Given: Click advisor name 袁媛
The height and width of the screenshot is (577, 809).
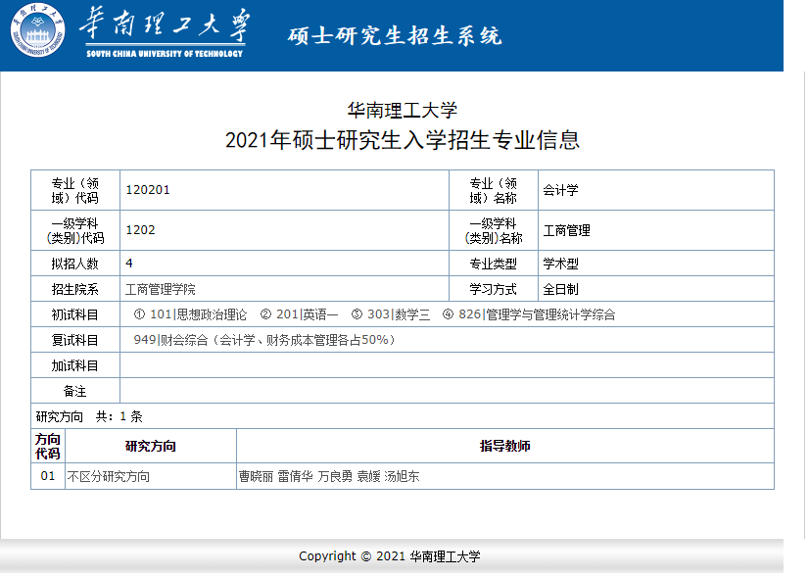Looking at the screenshot, I should point(368,476).
